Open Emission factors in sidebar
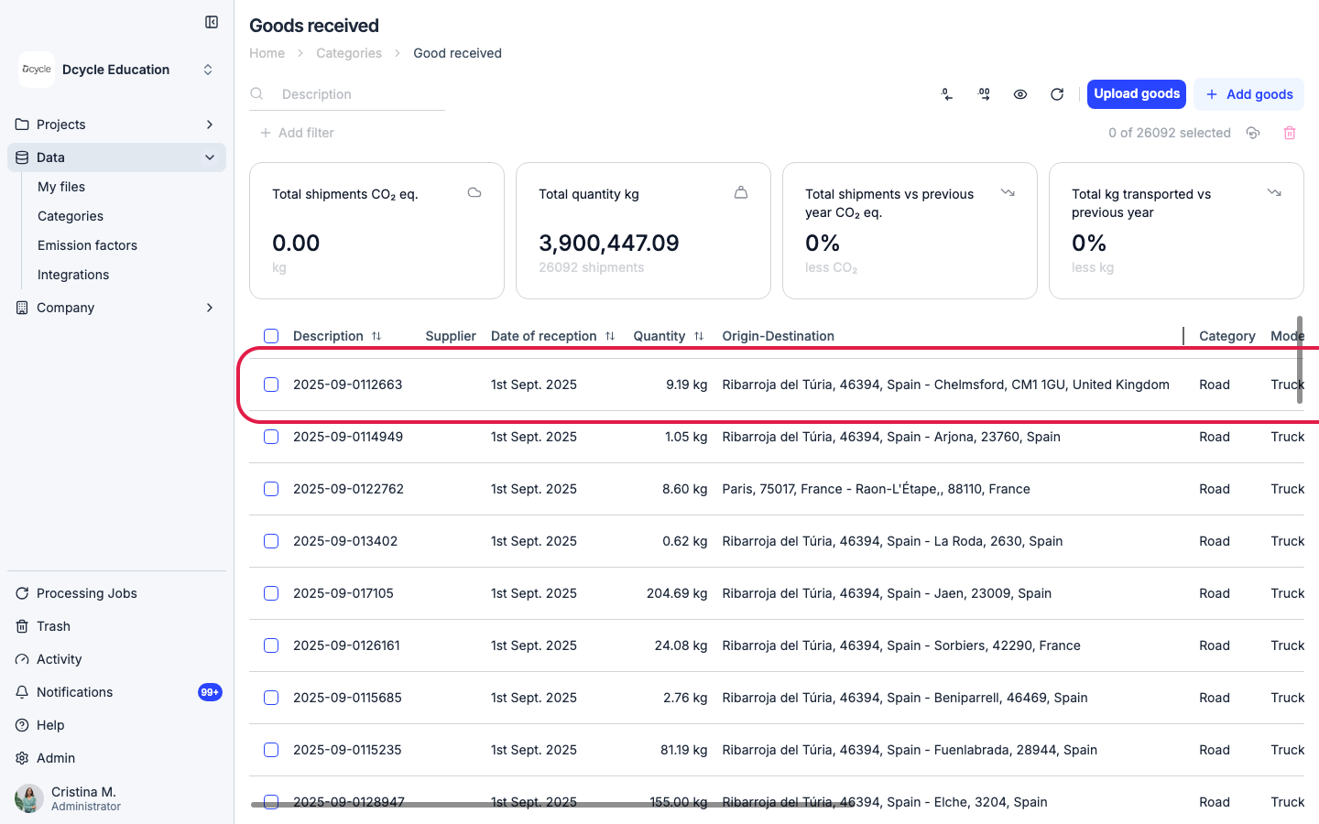 tap(87, 245)
